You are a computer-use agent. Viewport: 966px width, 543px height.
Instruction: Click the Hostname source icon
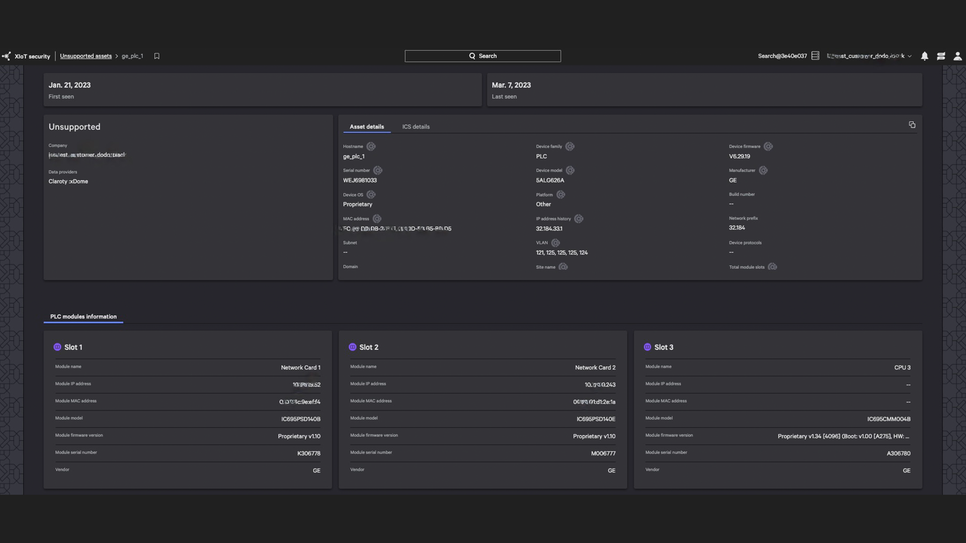pos(371,146)
